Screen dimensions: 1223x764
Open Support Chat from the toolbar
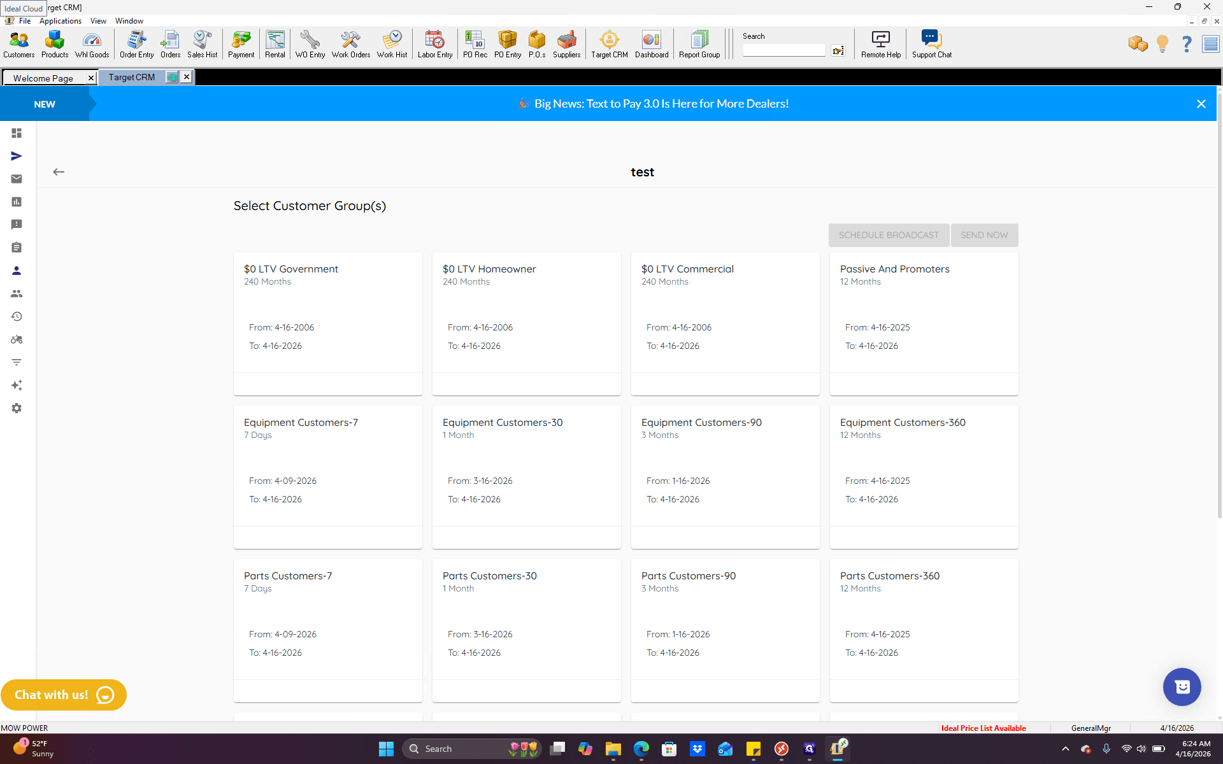(x=932, y=45)
